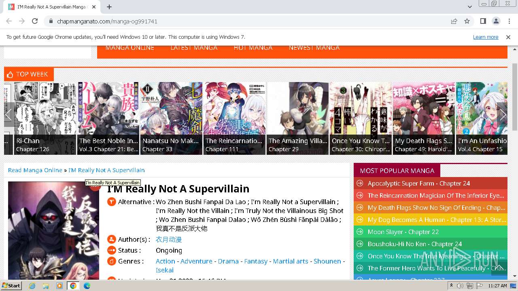518x291 pixels.
Task: Click the arrow icon beside Moon Slayer
Action: pyautogui.click(x=359, y=232)
